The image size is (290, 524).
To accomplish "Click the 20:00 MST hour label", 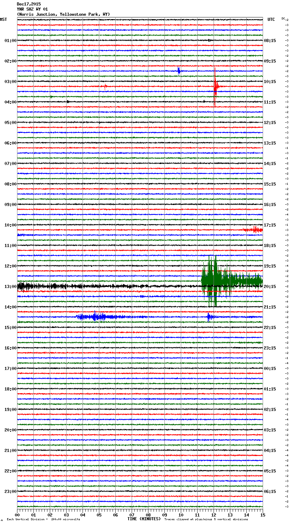I will click(x=11, y=430).
